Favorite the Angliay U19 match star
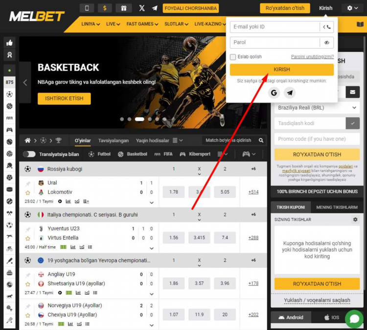Viewport: 367px width, 330px height. (28, 284)
